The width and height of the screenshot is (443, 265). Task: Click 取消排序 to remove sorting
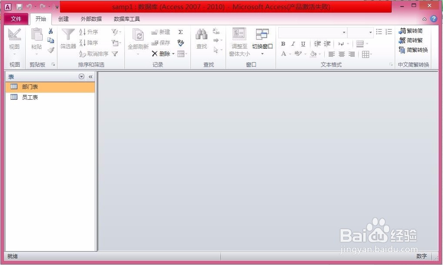[93, 54]
